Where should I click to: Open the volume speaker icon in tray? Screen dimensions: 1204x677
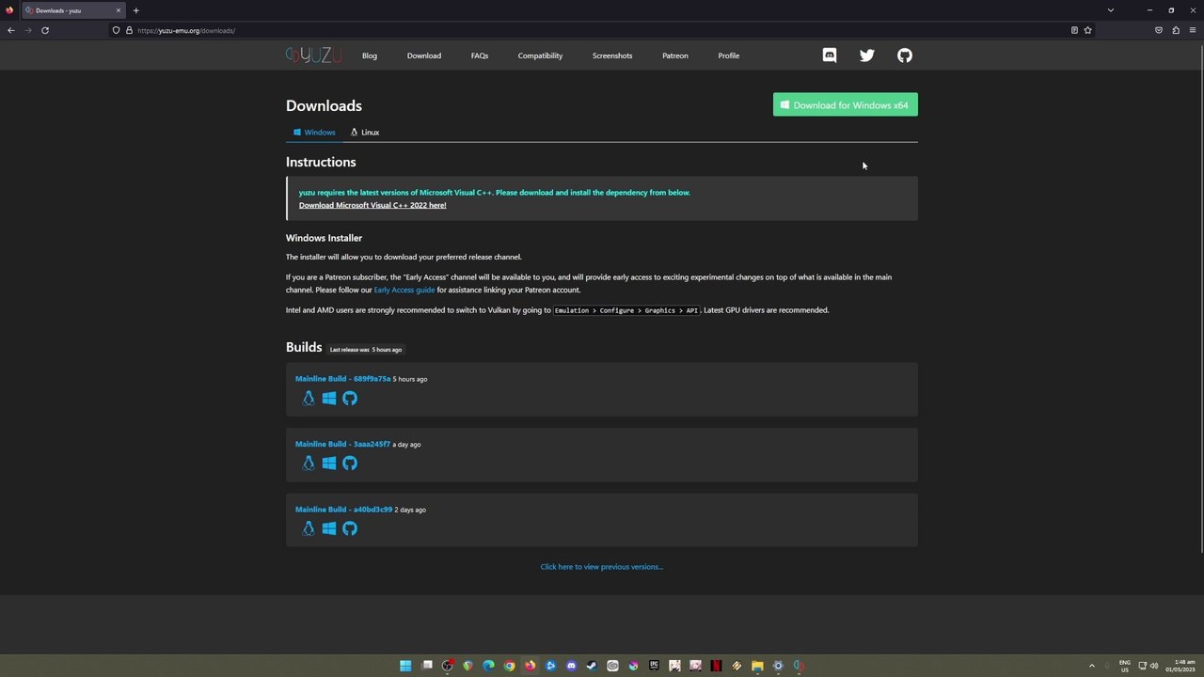(1154, 666)
